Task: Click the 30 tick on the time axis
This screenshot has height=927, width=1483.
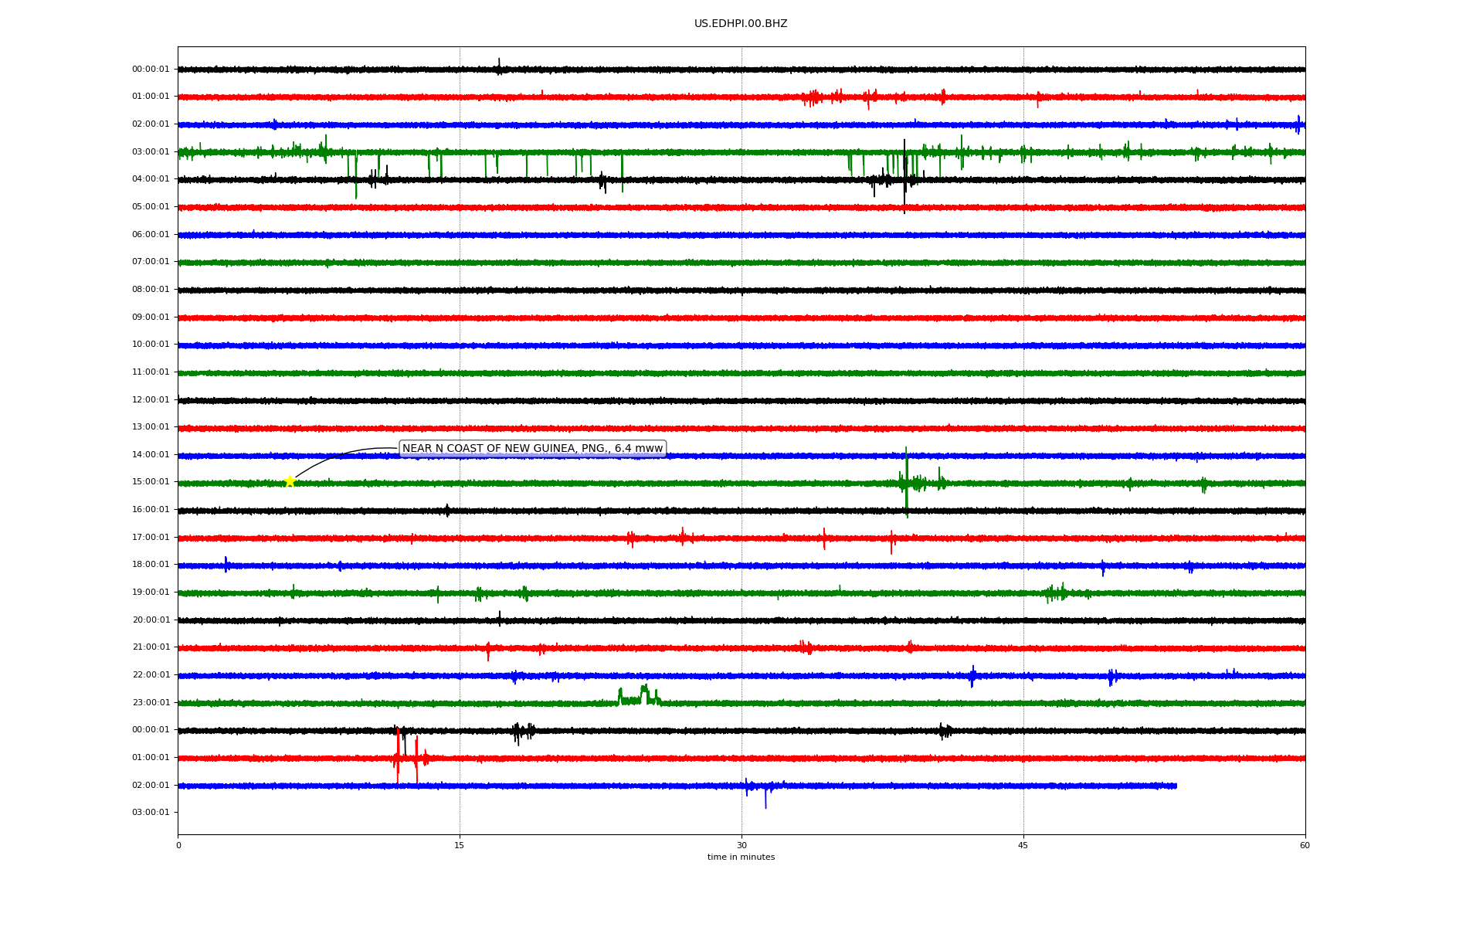Action: 741,845
